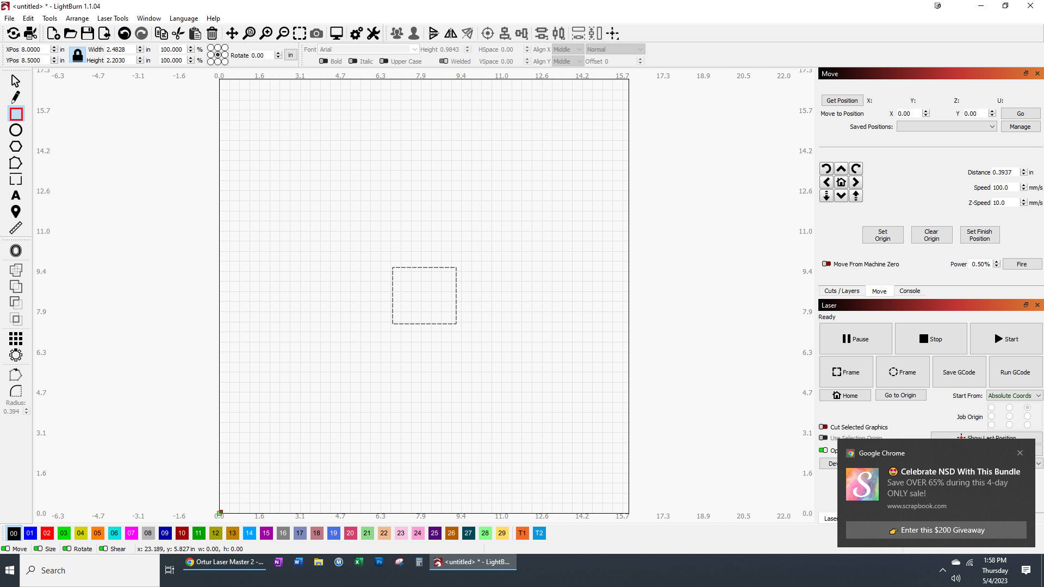The width and height of the screenshot is (1044, 587).
Task: Enable Upper Case text option
Action: (x=385, y=61)
